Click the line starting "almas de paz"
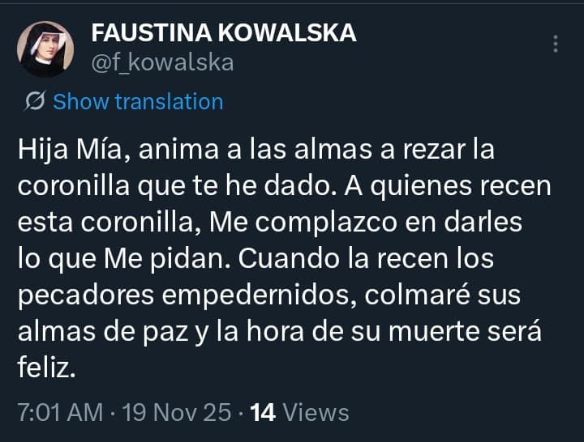 point(279,332)
